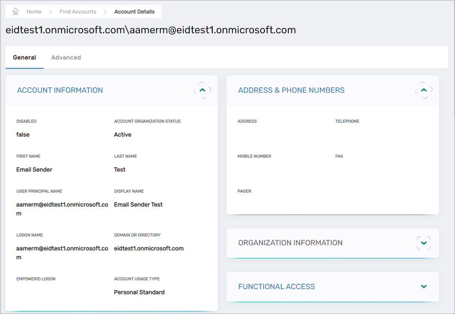Click the Address & Phone Numbers heading
This screenshot has width=455, height=314.
point(291,90)
